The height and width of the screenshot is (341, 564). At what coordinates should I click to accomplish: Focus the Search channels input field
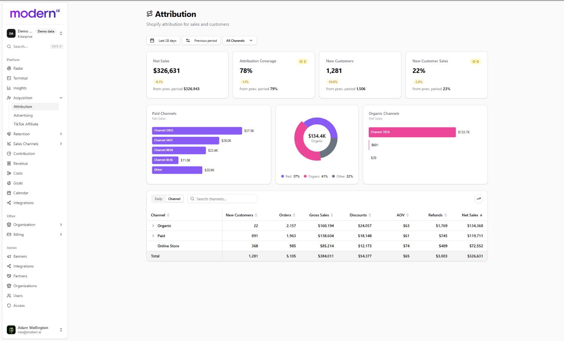(x=222, y=199)
